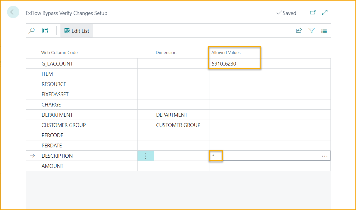Viewport: 356px width, 210px height.
Task: Open the Share options icon
Action: (299, 30)
